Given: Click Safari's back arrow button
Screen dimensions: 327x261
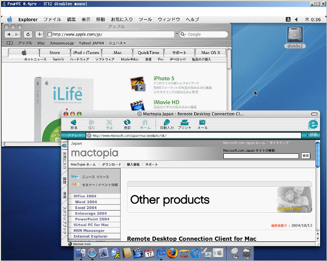Looking at the screenshot, I should coord(9,34).
